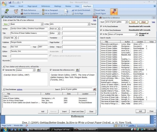Click Internet Explorer quick launch icon
The width and height of the screenshot is (157, 132).
click(x=19, y=129)
